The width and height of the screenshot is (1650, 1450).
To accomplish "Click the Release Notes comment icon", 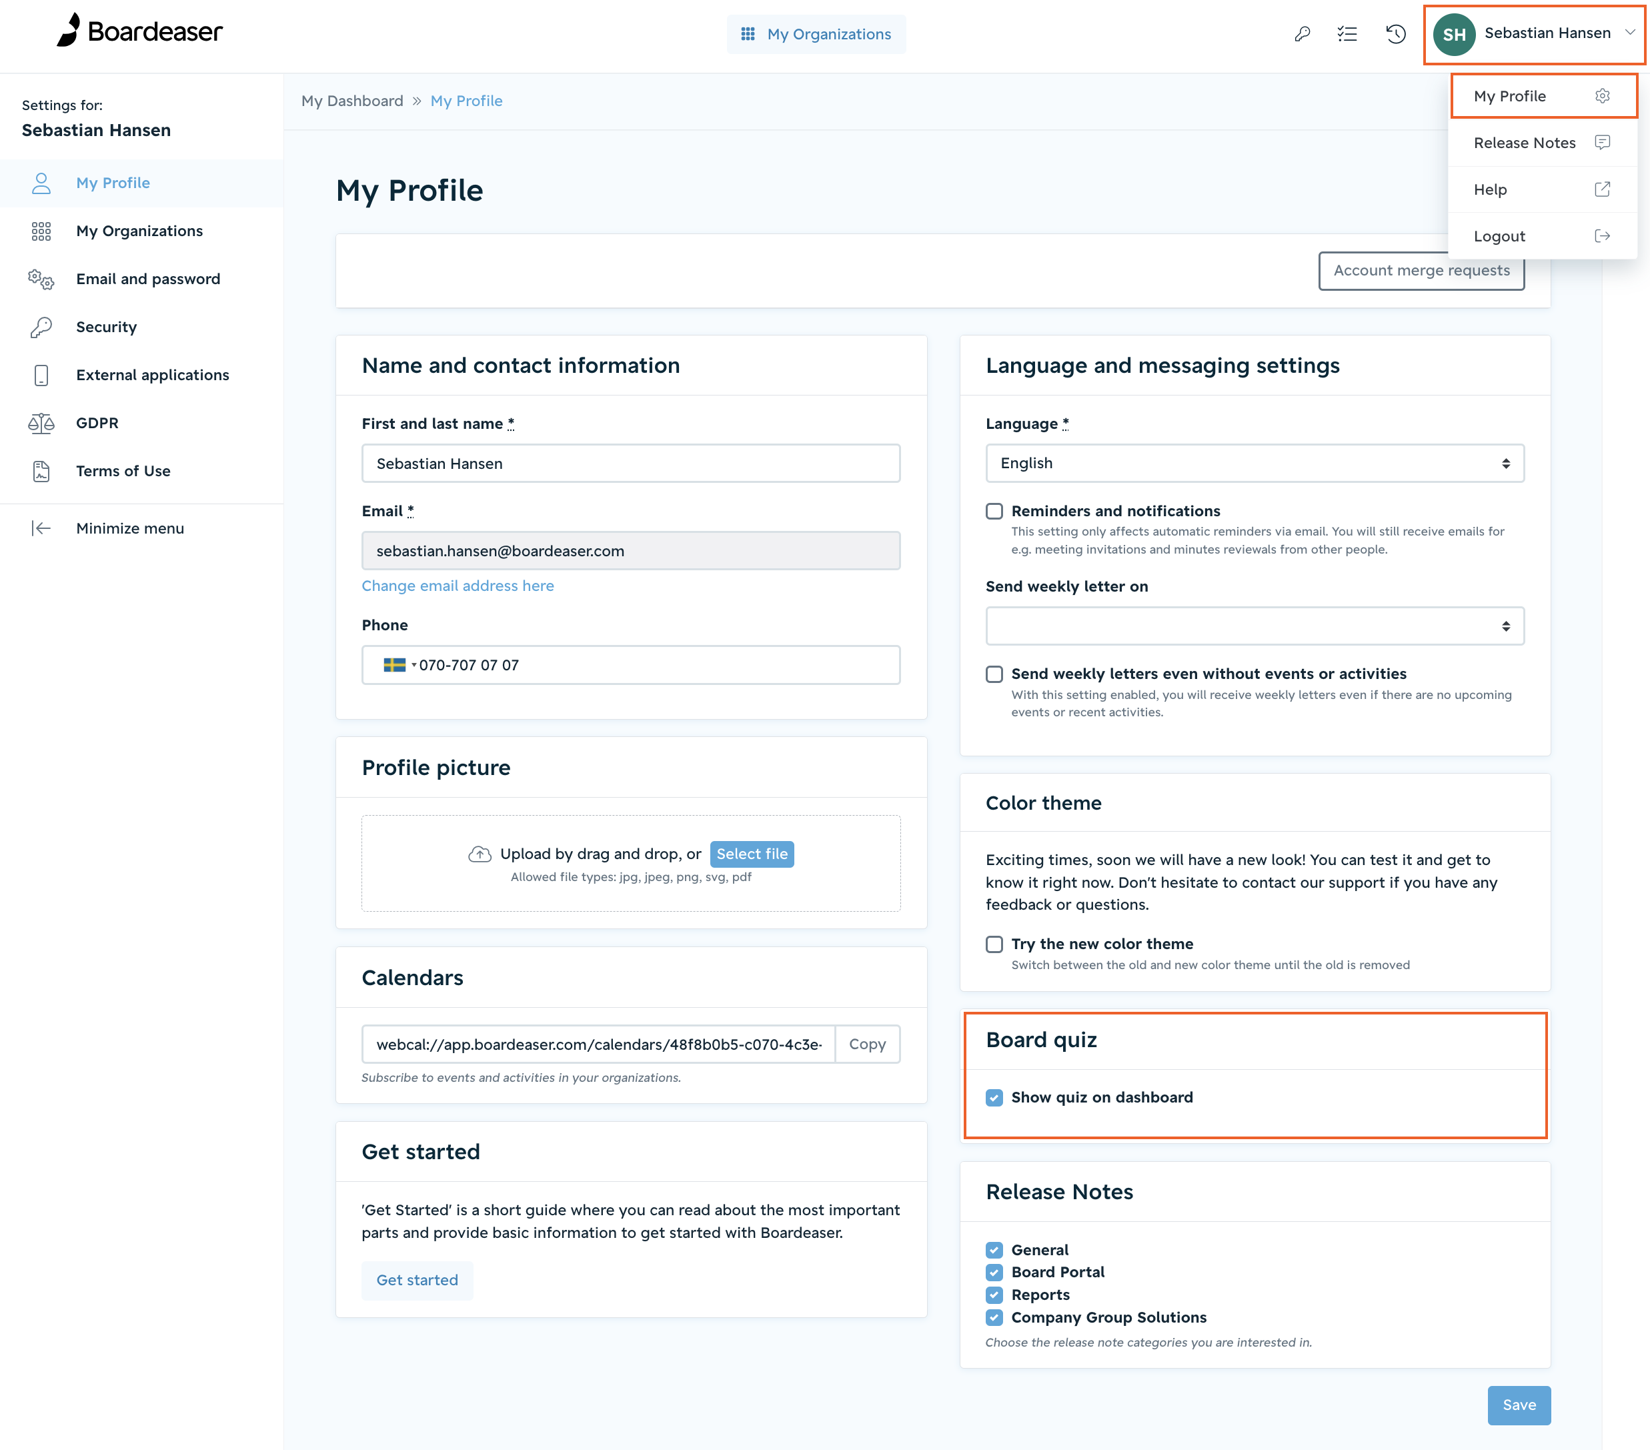I will pyautogui.click(x=1603, y=143).
